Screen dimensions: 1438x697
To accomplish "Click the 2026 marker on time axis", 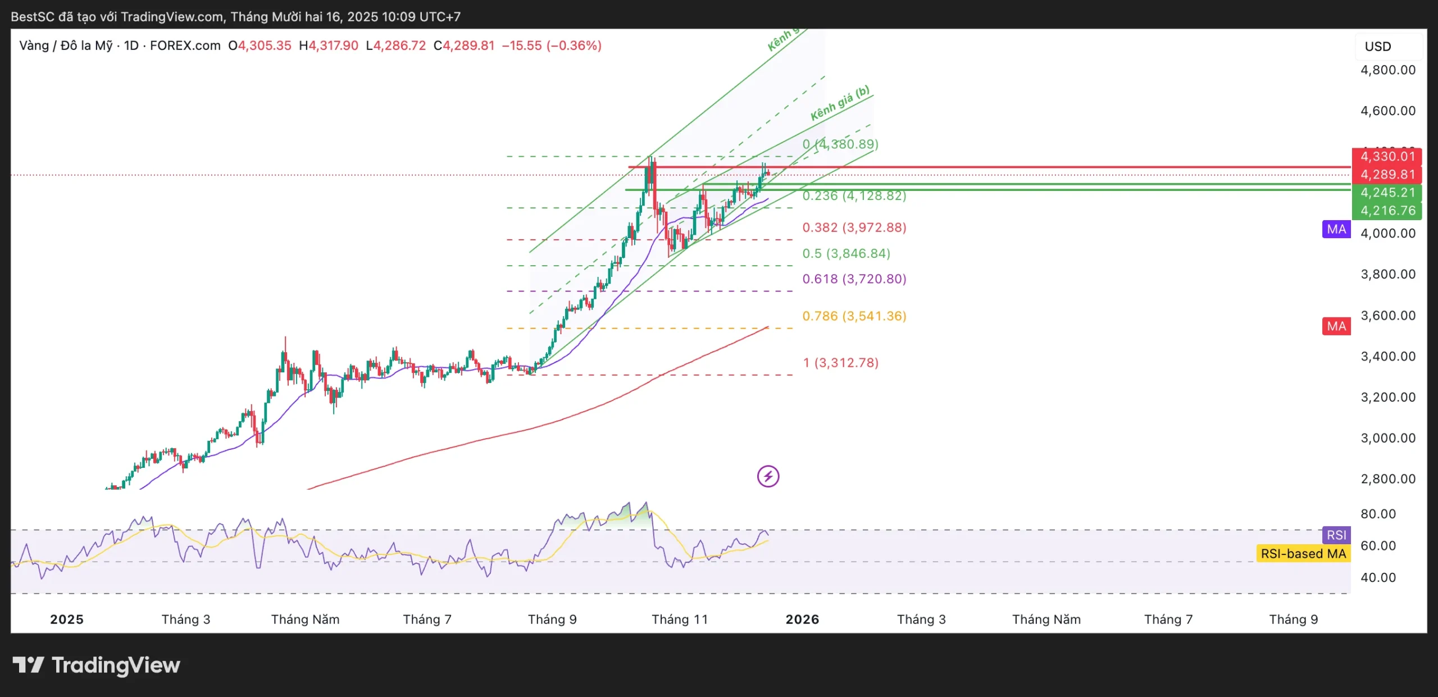I will pyautogui.click(x=802, y=619).
